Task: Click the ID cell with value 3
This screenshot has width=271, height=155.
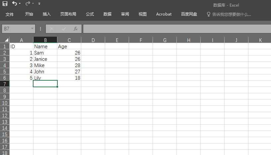Action: 22,65
